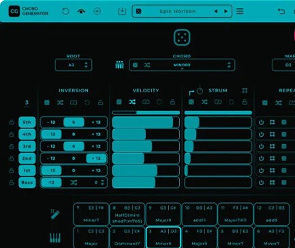The height and width of the screenshot is (248, 295).
Task: Click the 2nd row repeat dice icon
Action: pos(284,159)
